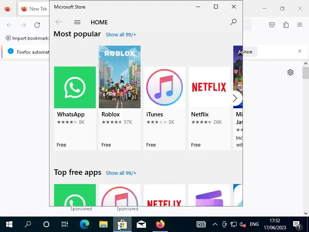
Task: Open File Explorer from taskbar
Action: (103, 224)
